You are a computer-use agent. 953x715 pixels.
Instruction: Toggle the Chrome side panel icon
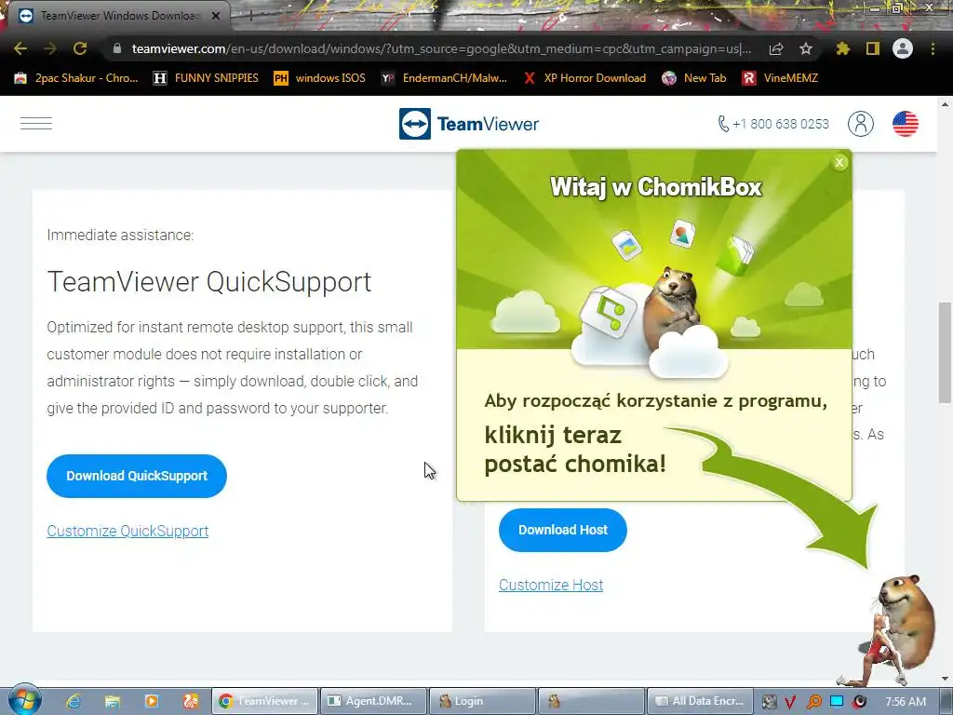(873, 48)
